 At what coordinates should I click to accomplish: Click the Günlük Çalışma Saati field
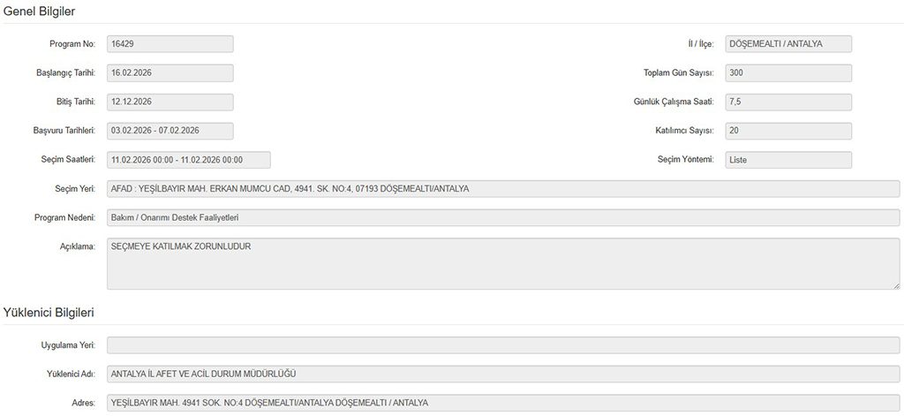[787, 102]
